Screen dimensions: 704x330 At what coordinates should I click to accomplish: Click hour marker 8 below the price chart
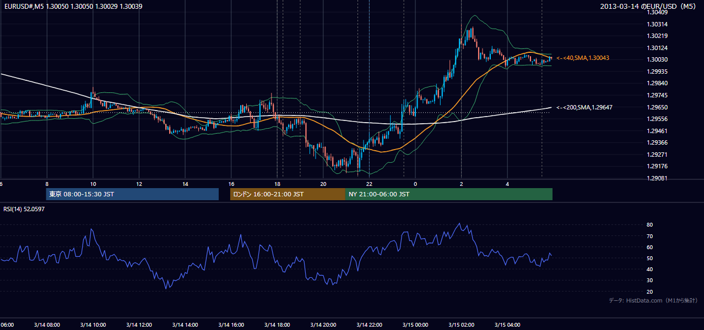click(x=47, y=184)
